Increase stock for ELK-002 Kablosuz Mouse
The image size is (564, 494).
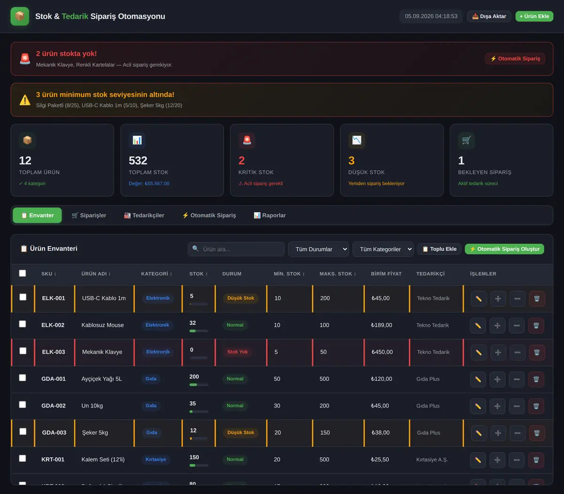pos(497,325)
